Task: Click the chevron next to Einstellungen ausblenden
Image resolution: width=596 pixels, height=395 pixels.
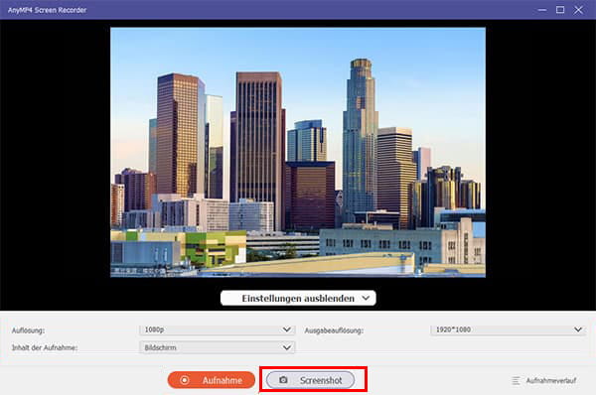Action: (x=366, y=298)
